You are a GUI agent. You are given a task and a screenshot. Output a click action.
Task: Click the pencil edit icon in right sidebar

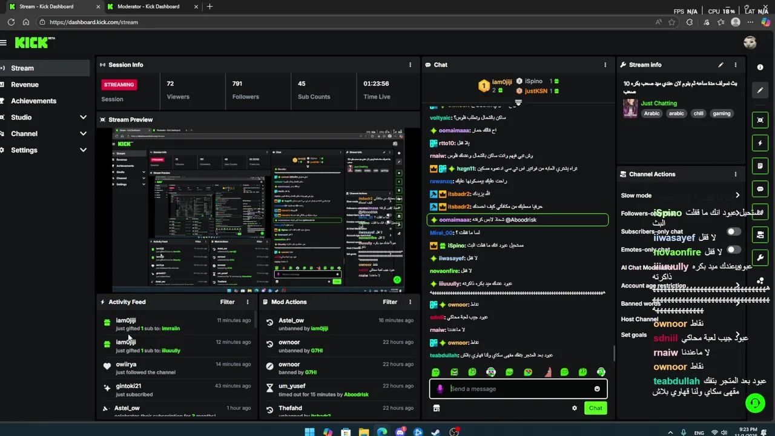click(760, 90)
